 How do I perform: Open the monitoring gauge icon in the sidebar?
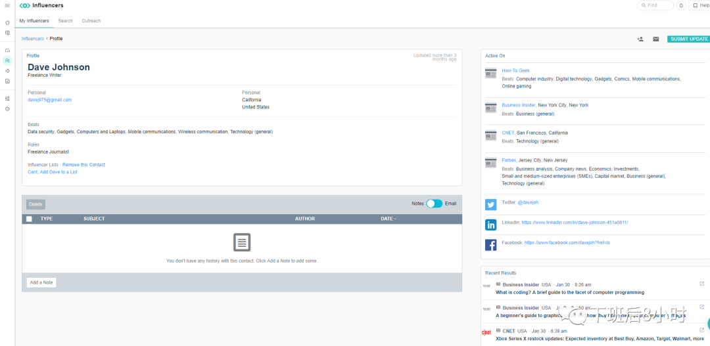coord(7,50)
